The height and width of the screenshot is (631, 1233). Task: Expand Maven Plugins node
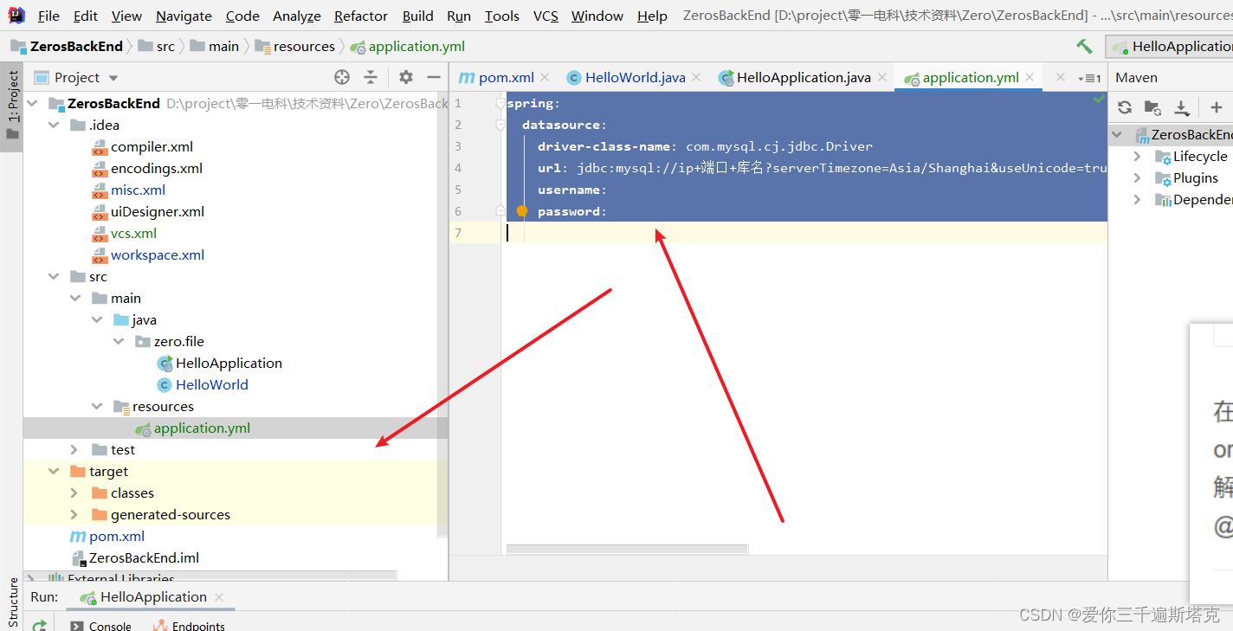click(1138, 178)
